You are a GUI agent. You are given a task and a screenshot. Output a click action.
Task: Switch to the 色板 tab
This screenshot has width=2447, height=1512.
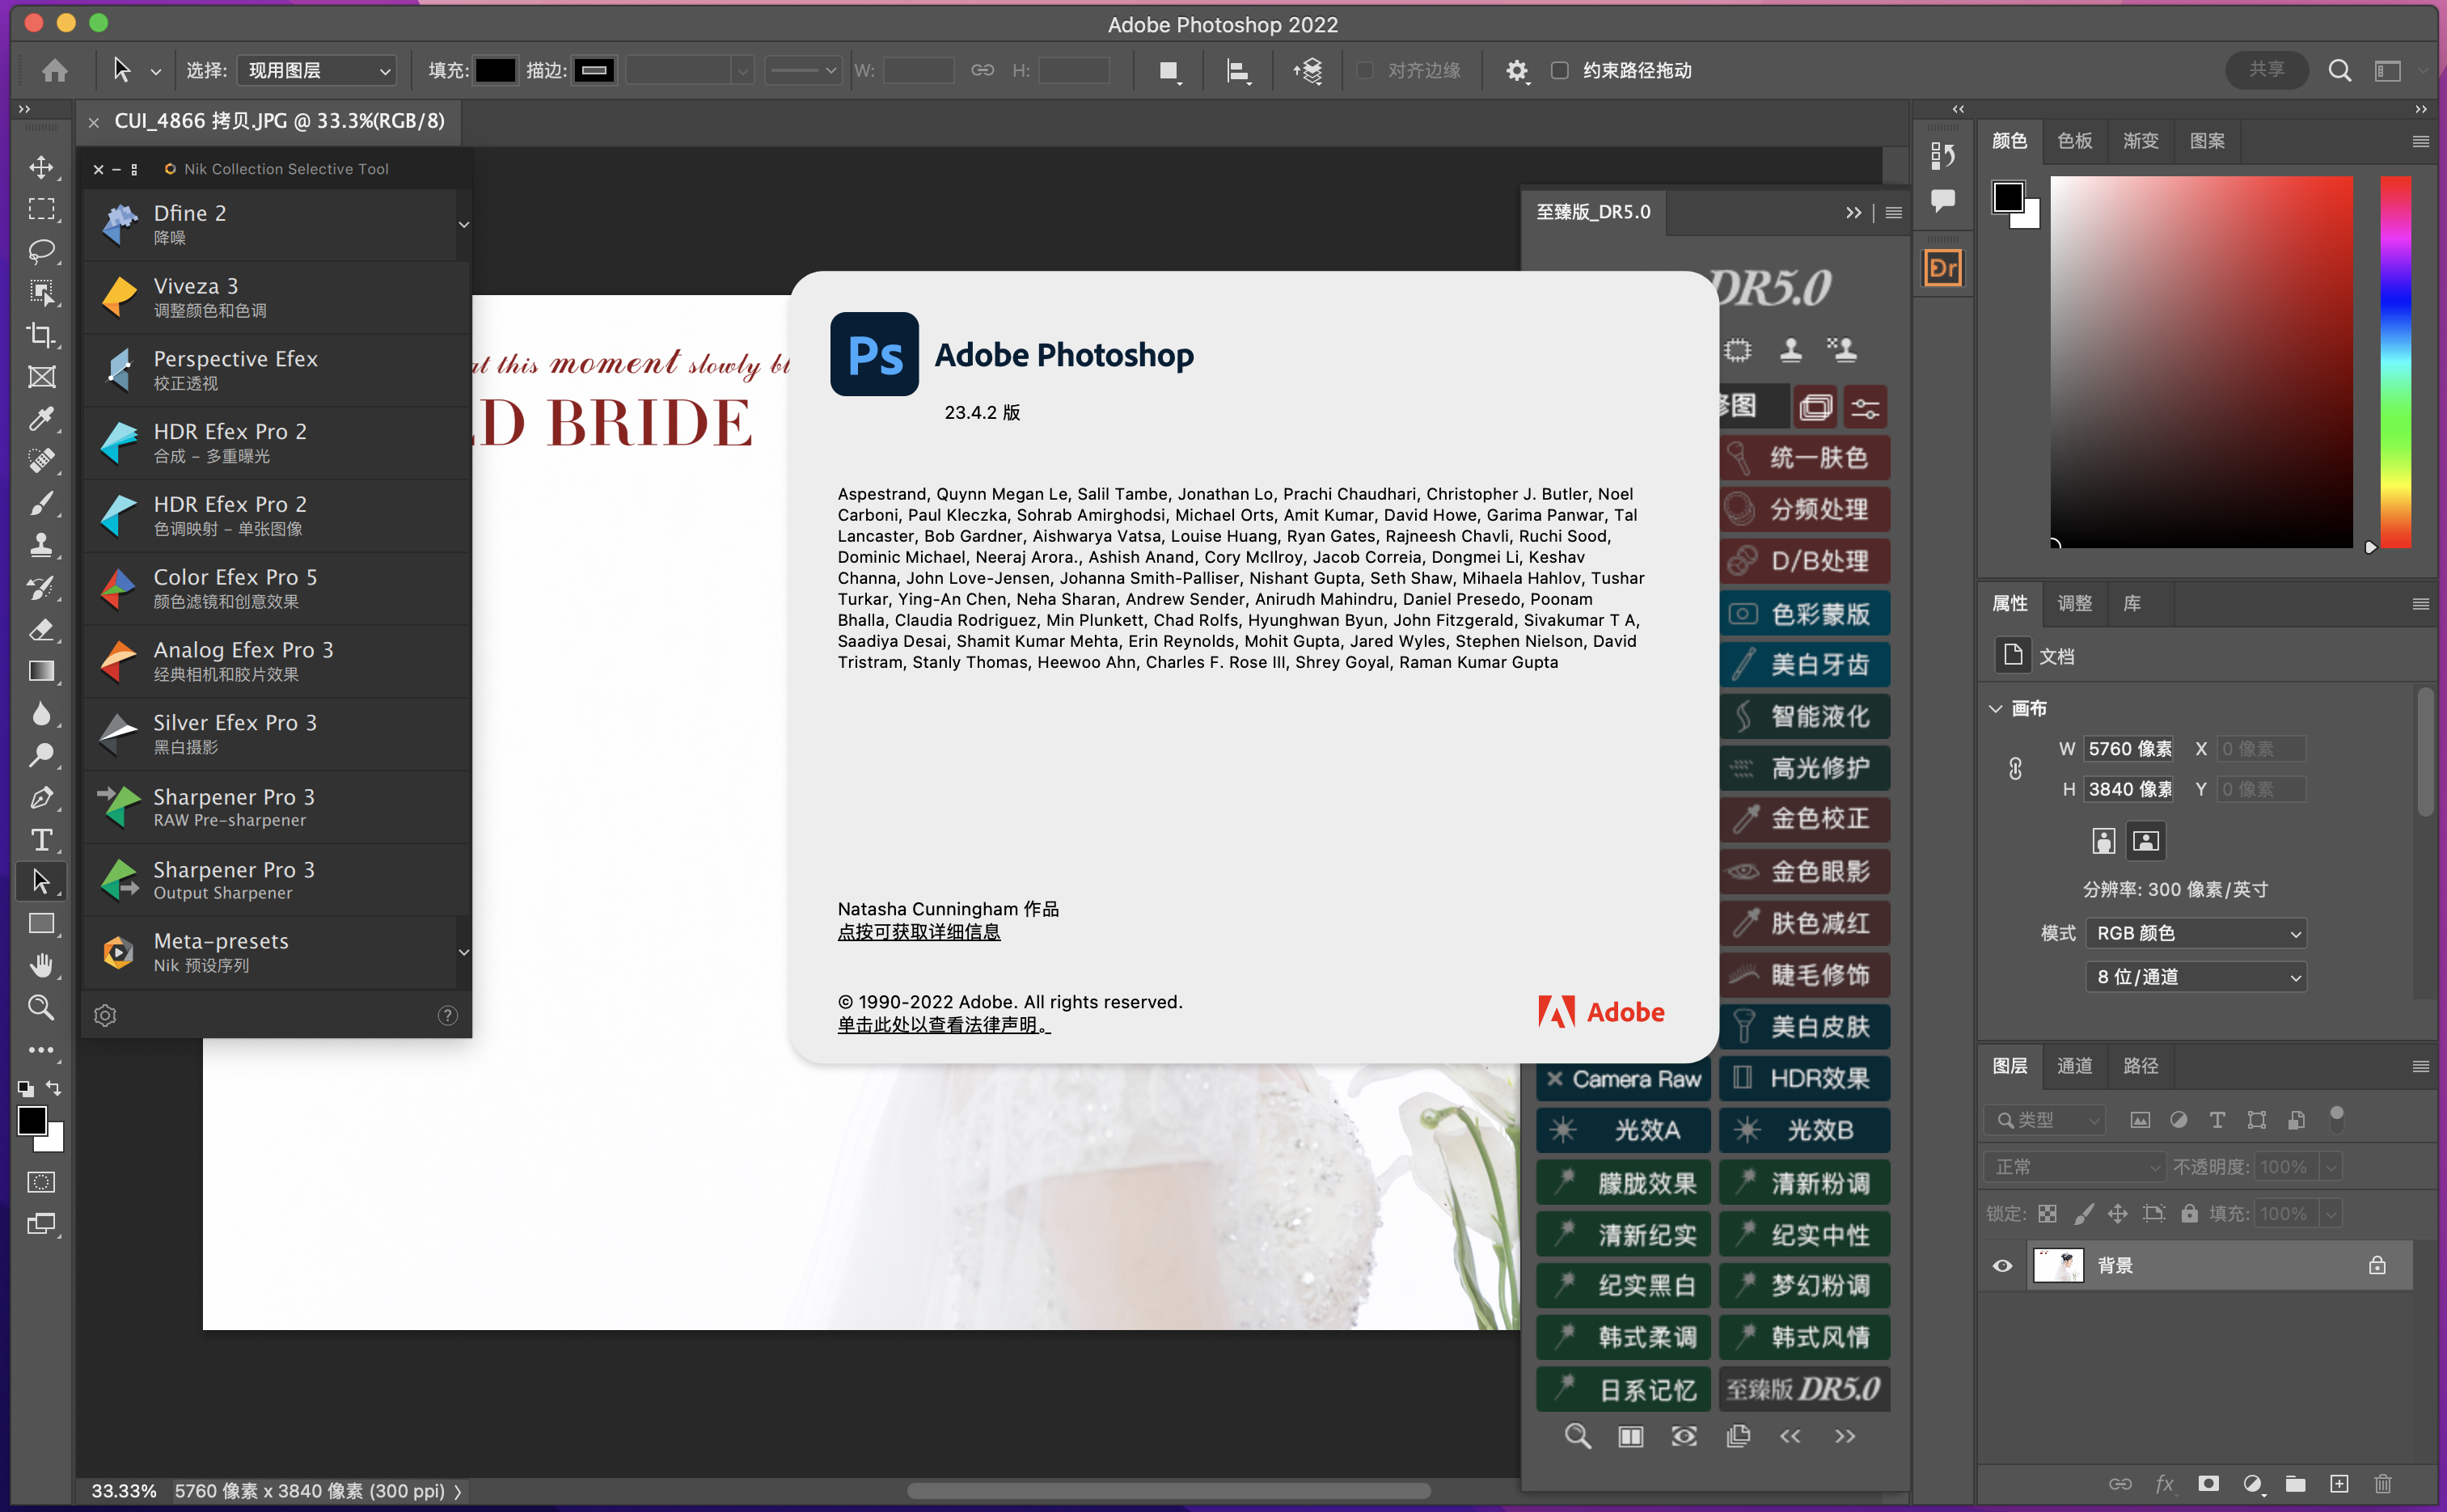pyautogui.click(x=2074, y=141)
